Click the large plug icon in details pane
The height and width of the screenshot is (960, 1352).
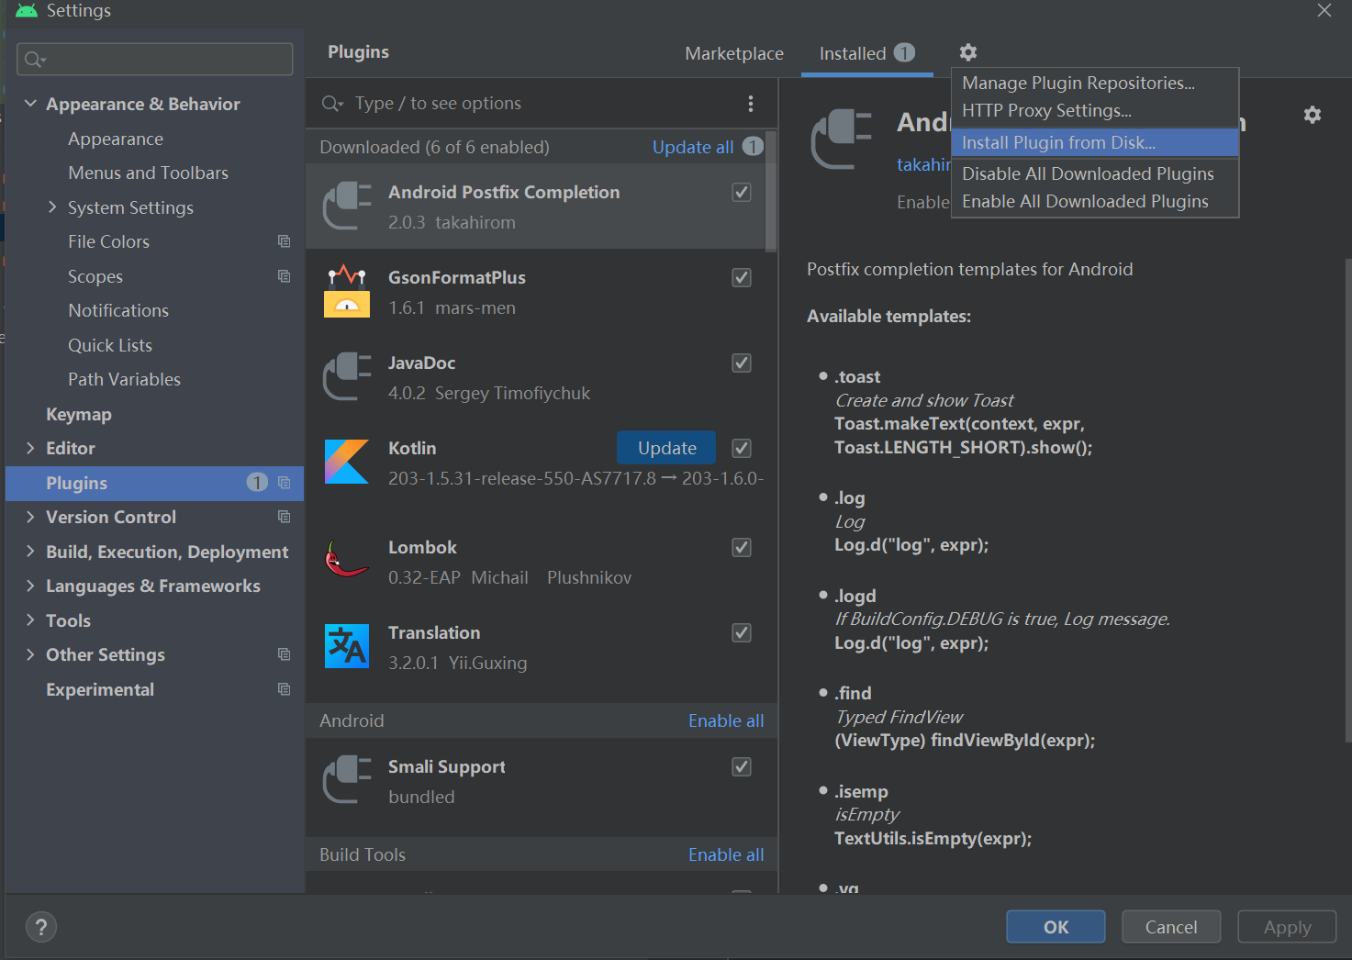pyautogui.click(x=841, y=139)
